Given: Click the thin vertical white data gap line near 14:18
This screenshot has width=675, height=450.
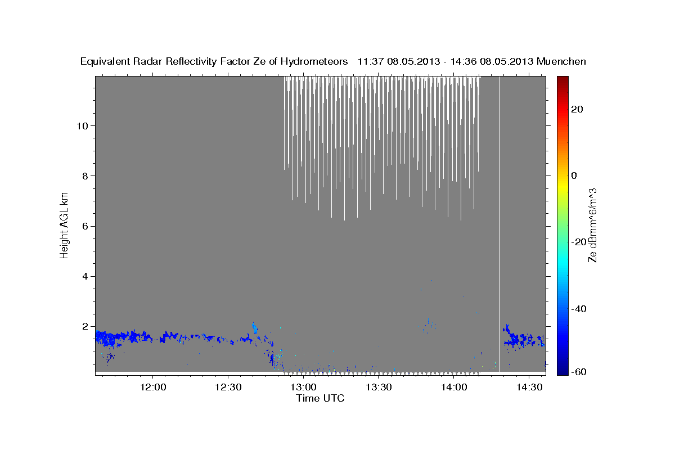Looking at the screenshot, I should 499,224.
